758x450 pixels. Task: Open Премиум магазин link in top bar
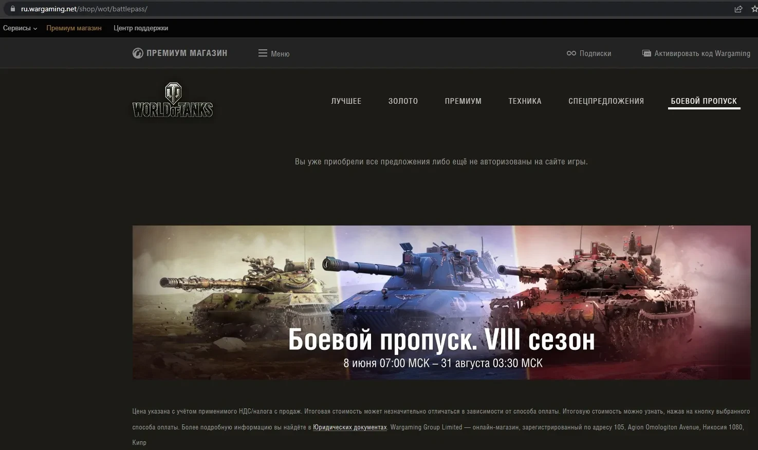[x=74, y=28]
